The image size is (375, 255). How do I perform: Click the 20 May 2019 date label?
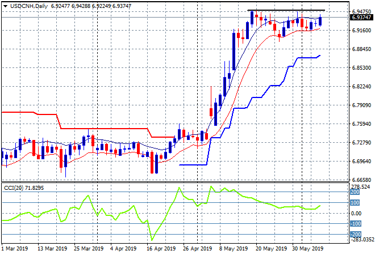coord(271,249)
